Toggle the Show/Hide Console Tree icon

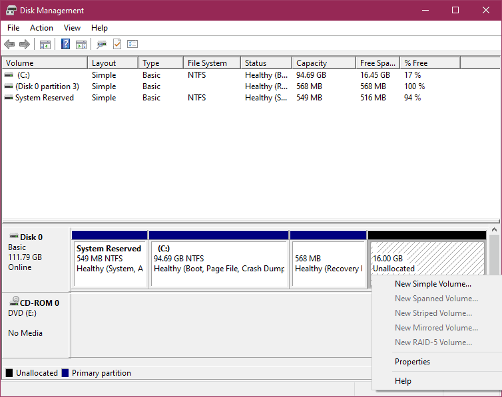(45, 45)
